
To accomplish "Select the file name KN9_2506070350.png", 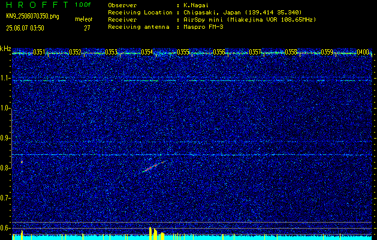I will pos(32,16).
